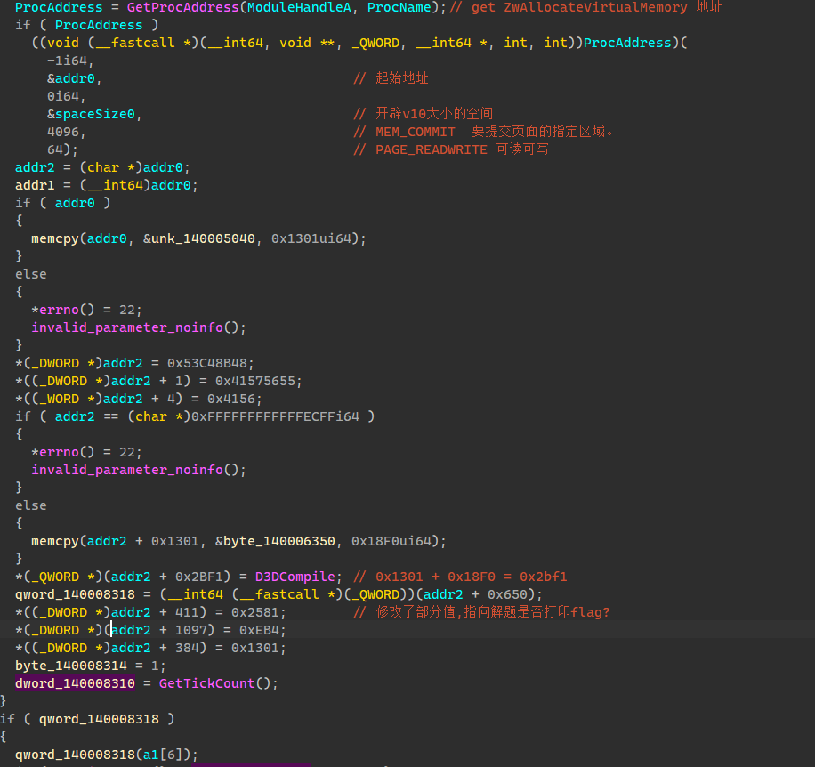The width and height of the screenshot is (815, 767).
Task: Click 0xFFFFFFFFFFFFECFFi64 constant
Action: point(275,416)
